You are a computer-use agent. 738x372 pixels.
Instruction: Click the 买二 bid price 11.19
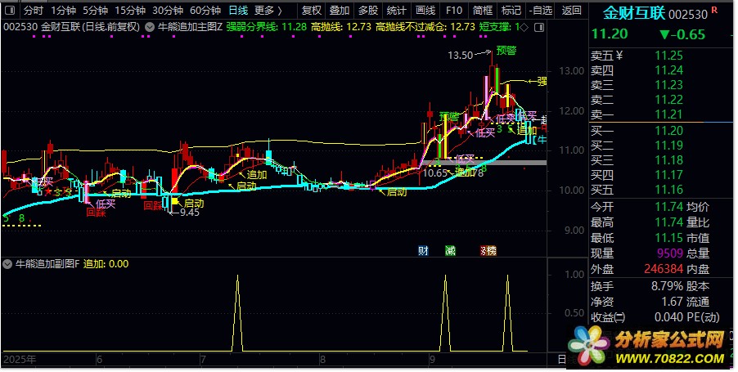click(x=668, y=145)
